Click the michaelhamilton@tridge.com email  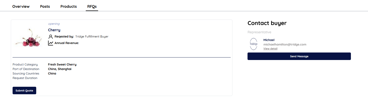[x=285, y=44]
